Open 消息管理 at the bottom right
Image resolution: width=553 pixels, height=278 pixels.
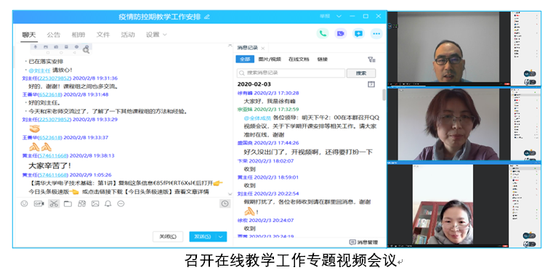(x=363, y=242)
